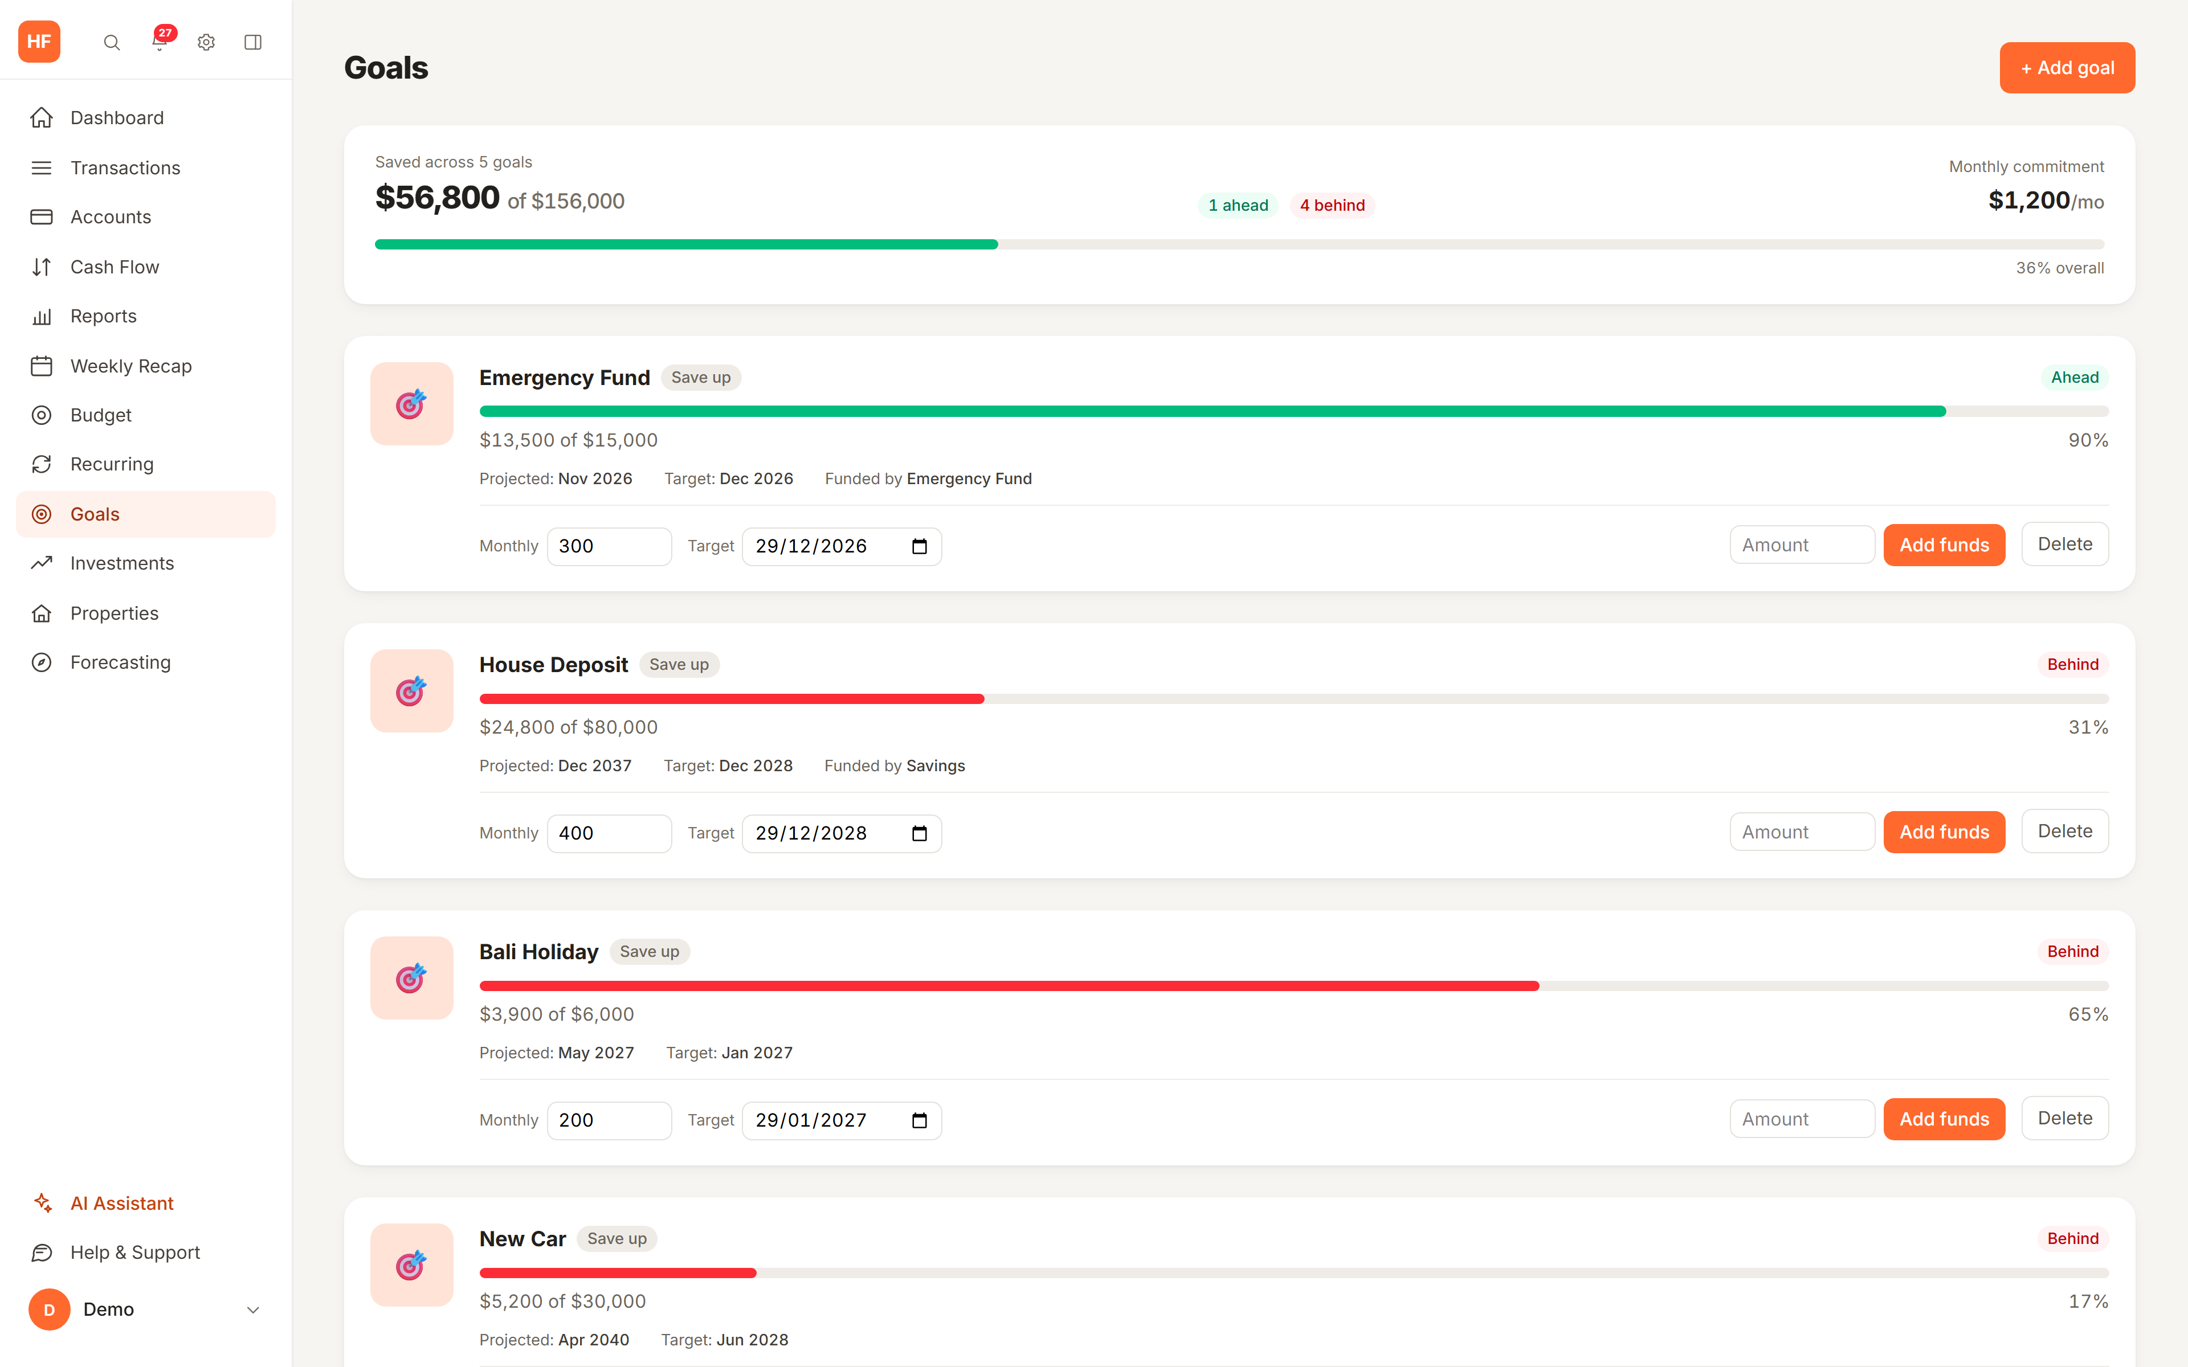
Task: Click the Bali Holiday goal icon
Action: point(411,978)
